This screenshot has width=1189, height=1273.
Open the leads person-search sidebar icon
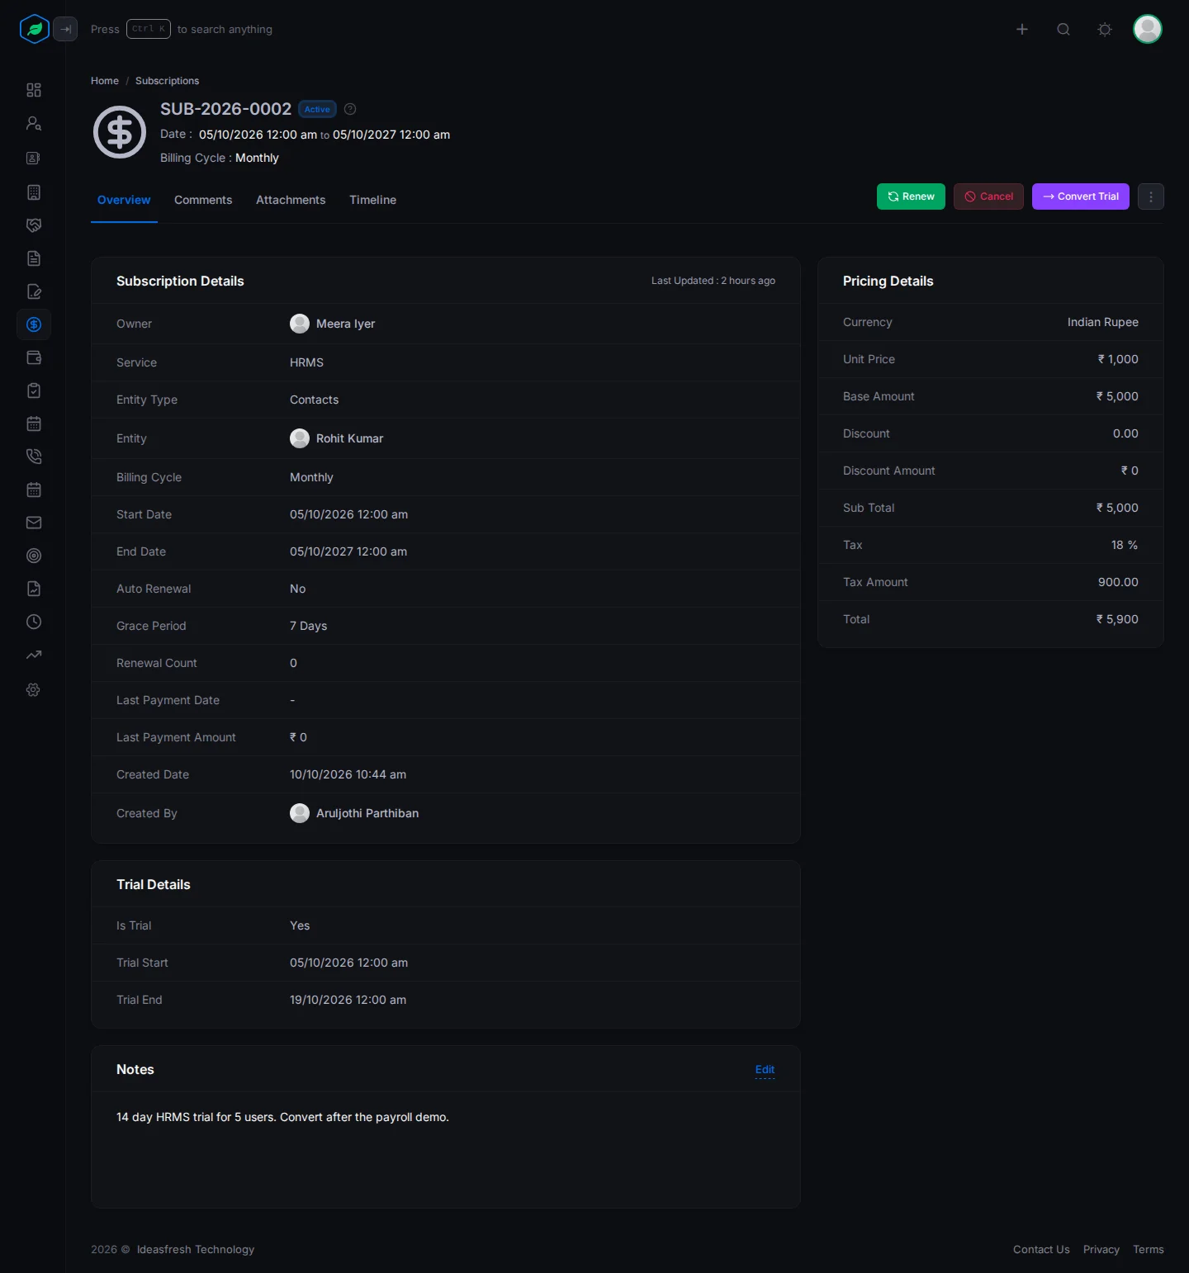34,123
